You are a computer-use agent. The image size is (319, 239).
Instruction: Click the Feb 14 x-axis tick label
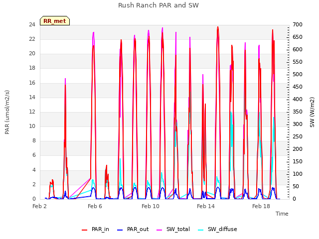pos(206,206)
